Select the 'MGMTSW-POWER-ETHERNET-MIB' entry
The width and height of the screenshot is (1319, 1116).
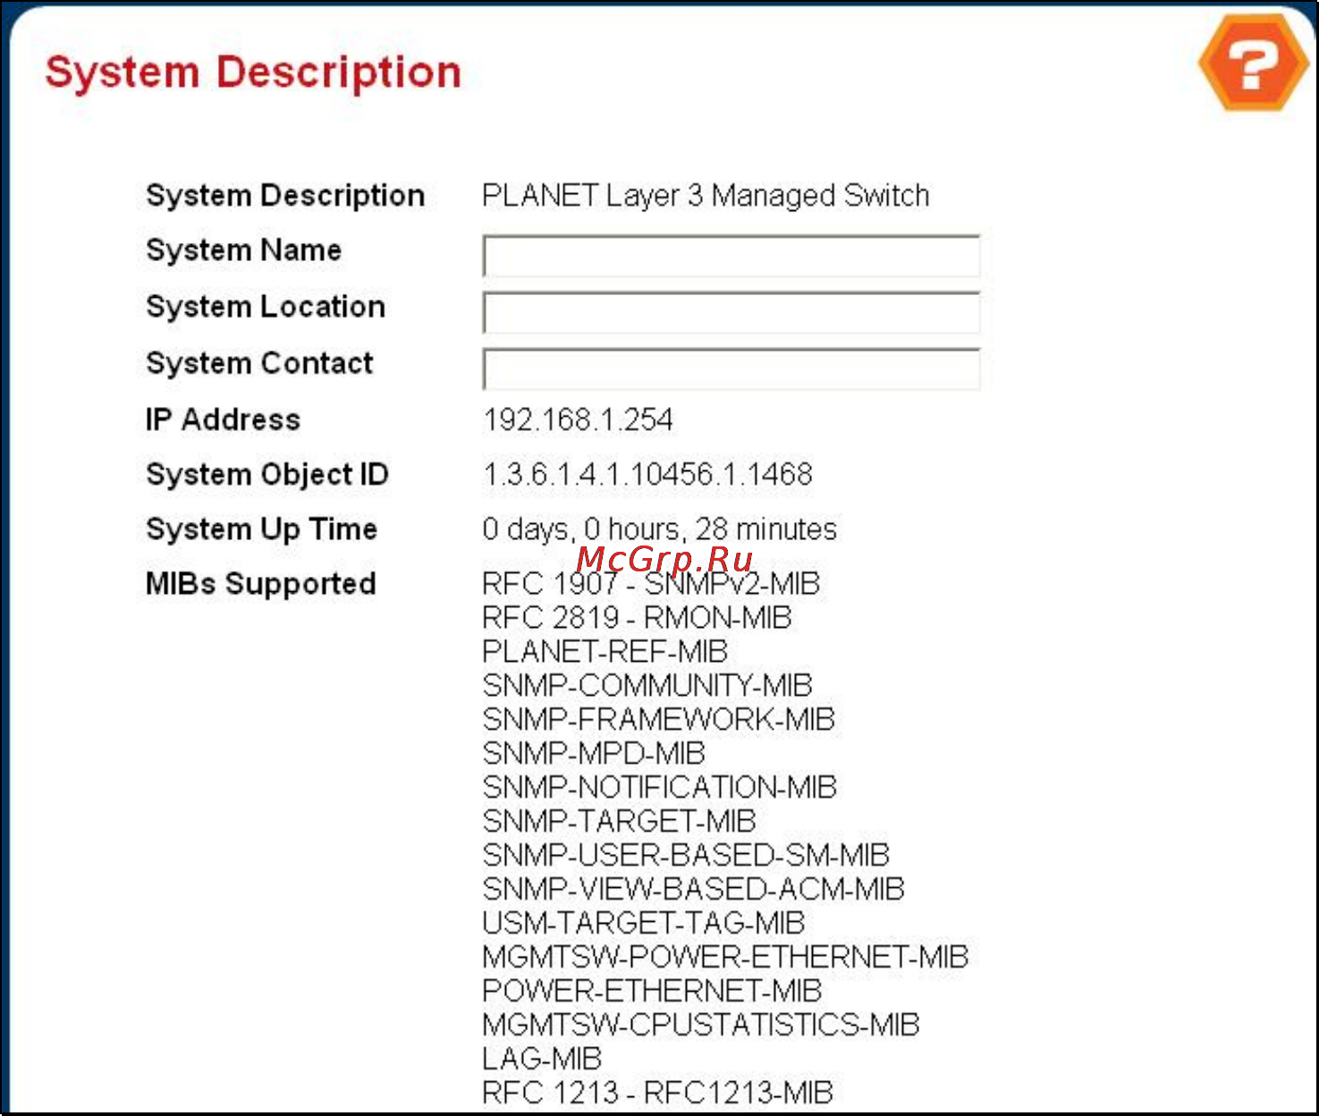pyautogui.click(x=725, y=958)
